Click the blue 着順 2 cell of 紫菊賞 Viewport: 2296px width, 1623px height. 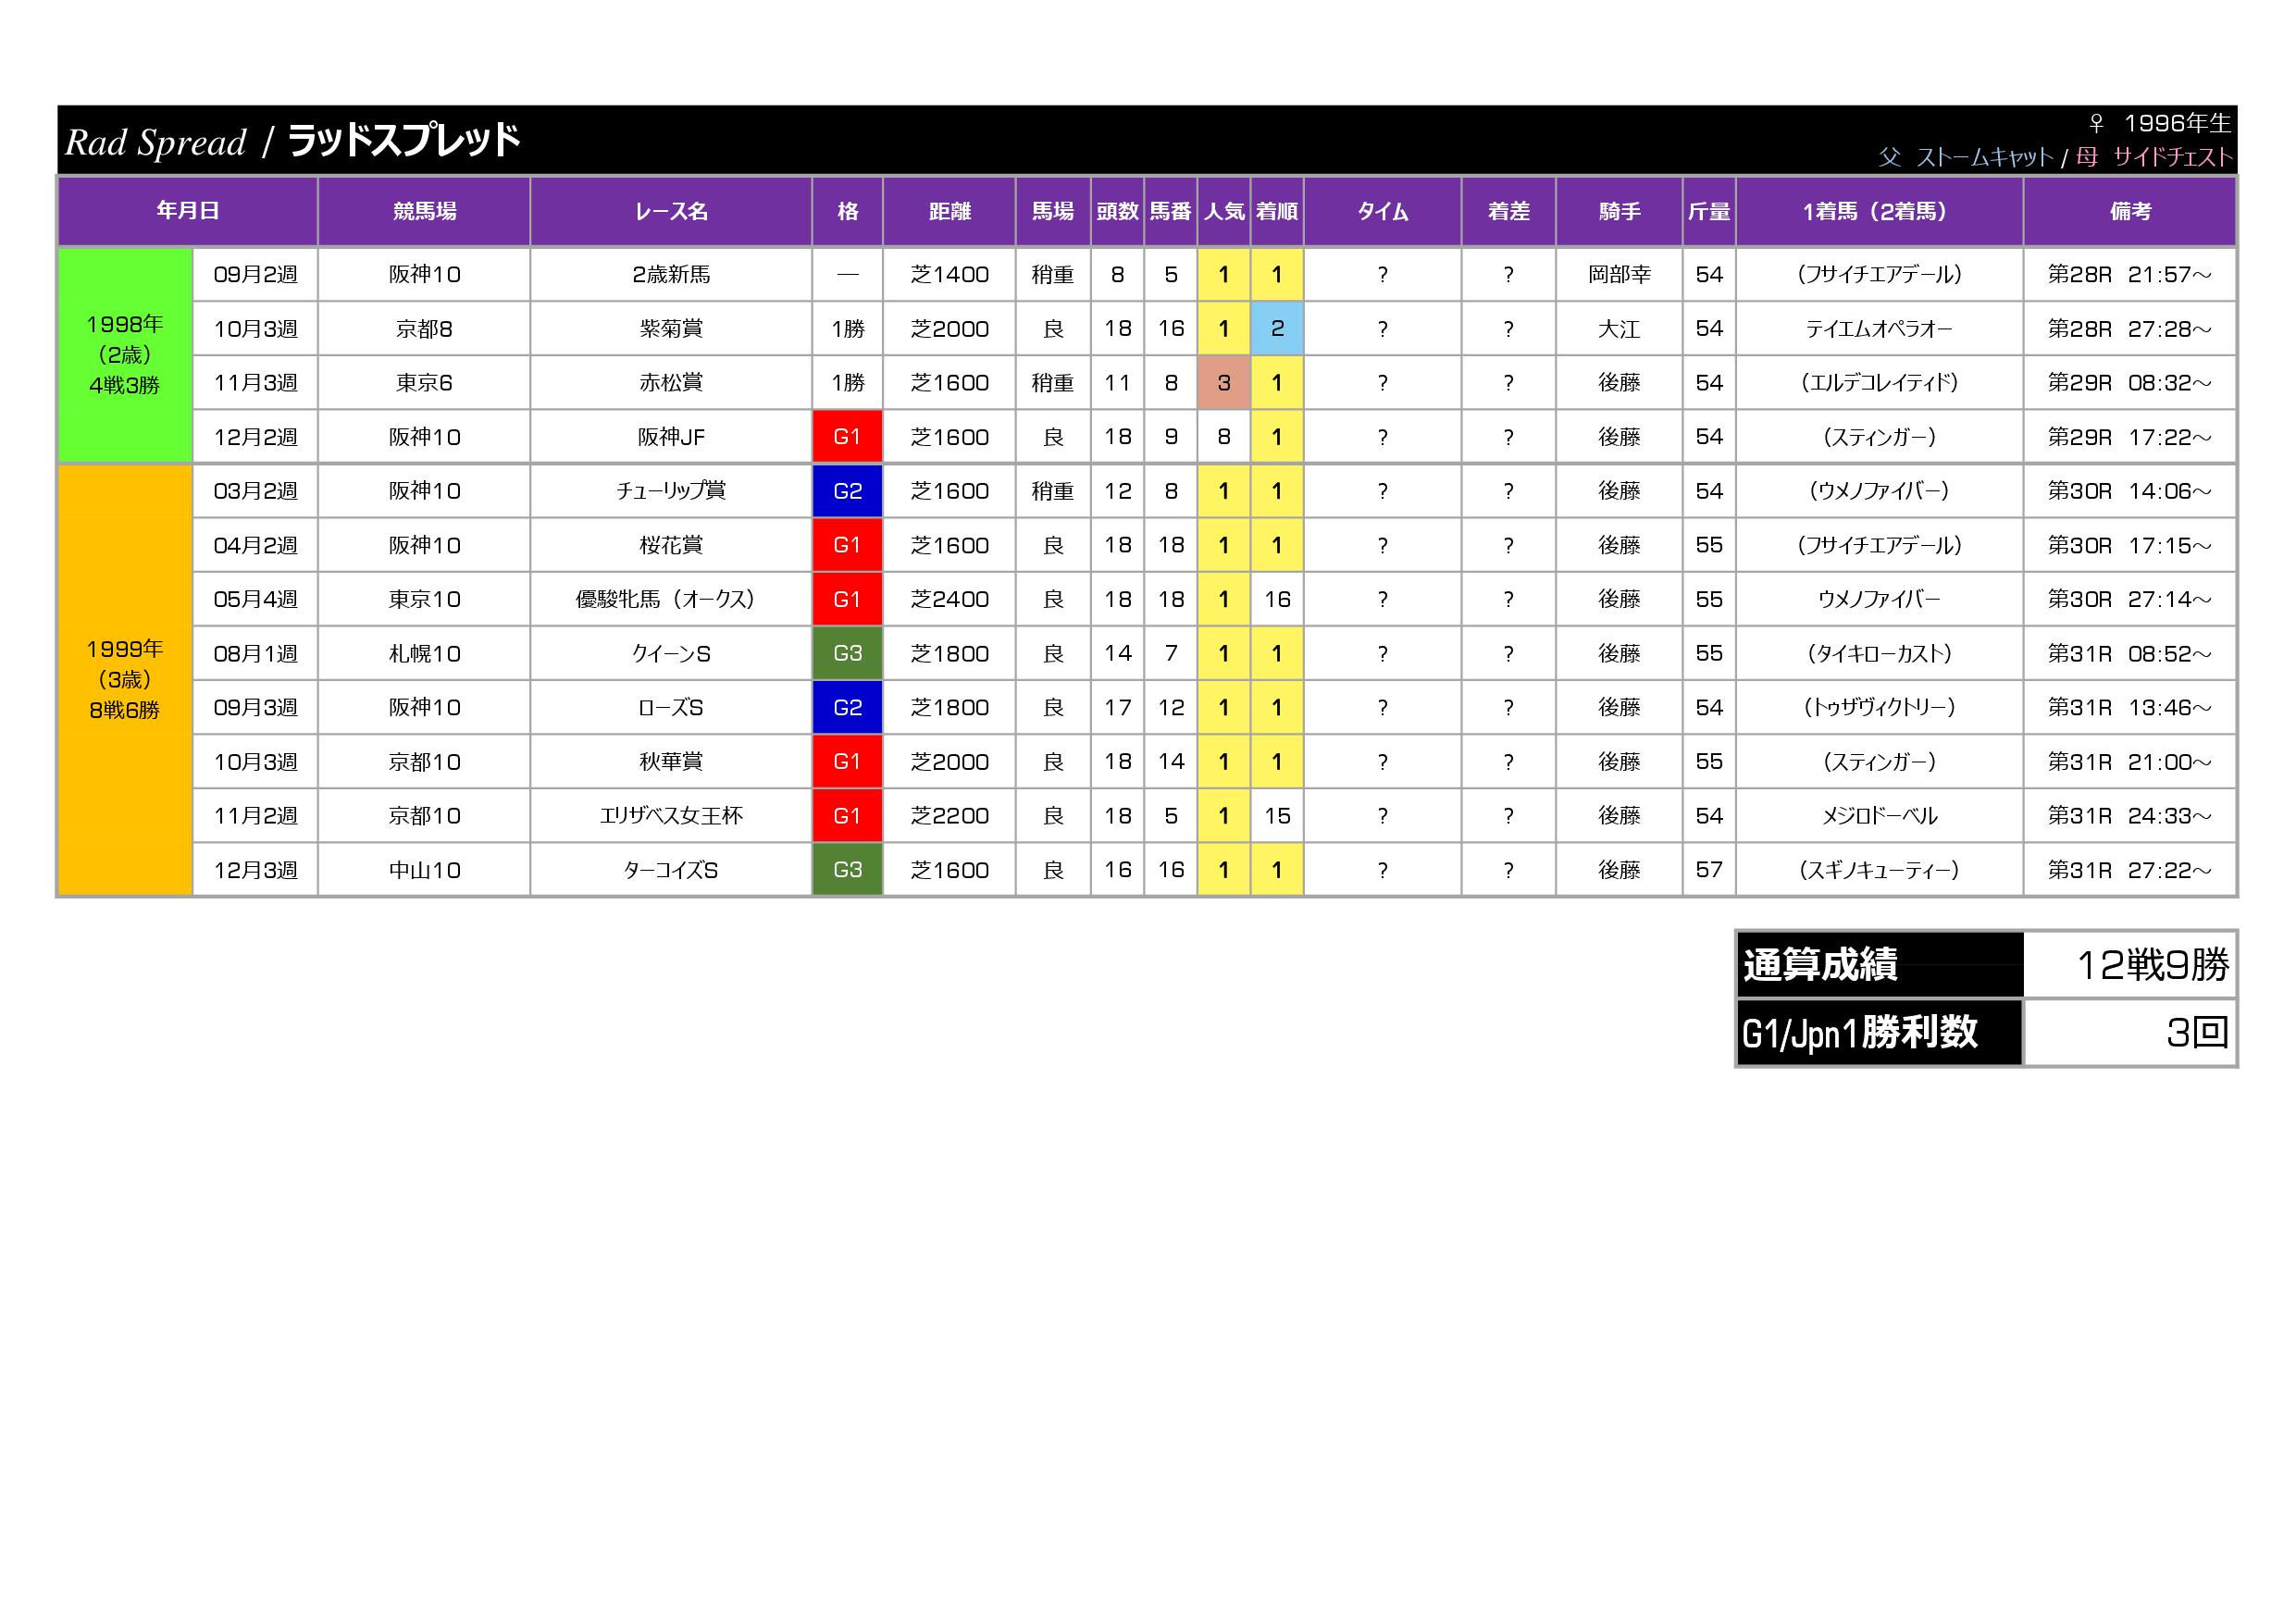pyautogui.click(x=1277, y=328)
